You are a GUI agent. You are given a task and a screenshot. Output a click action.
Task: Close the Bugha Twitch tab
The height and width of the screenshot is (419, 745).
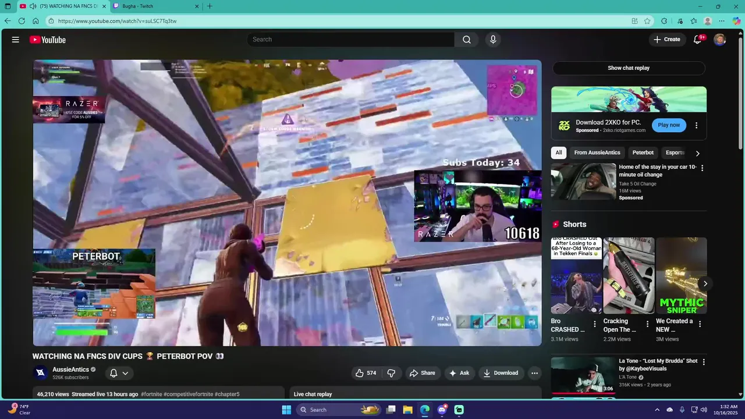[x=197, y=6]
